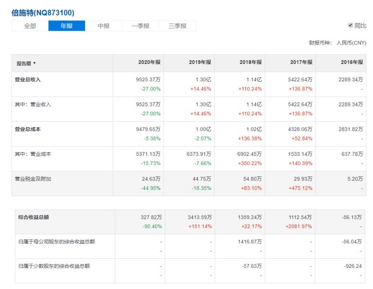Viewport: 373px width, 289px height.
Task: Select the 5371.13万 operating cost value
Action: 148,154
